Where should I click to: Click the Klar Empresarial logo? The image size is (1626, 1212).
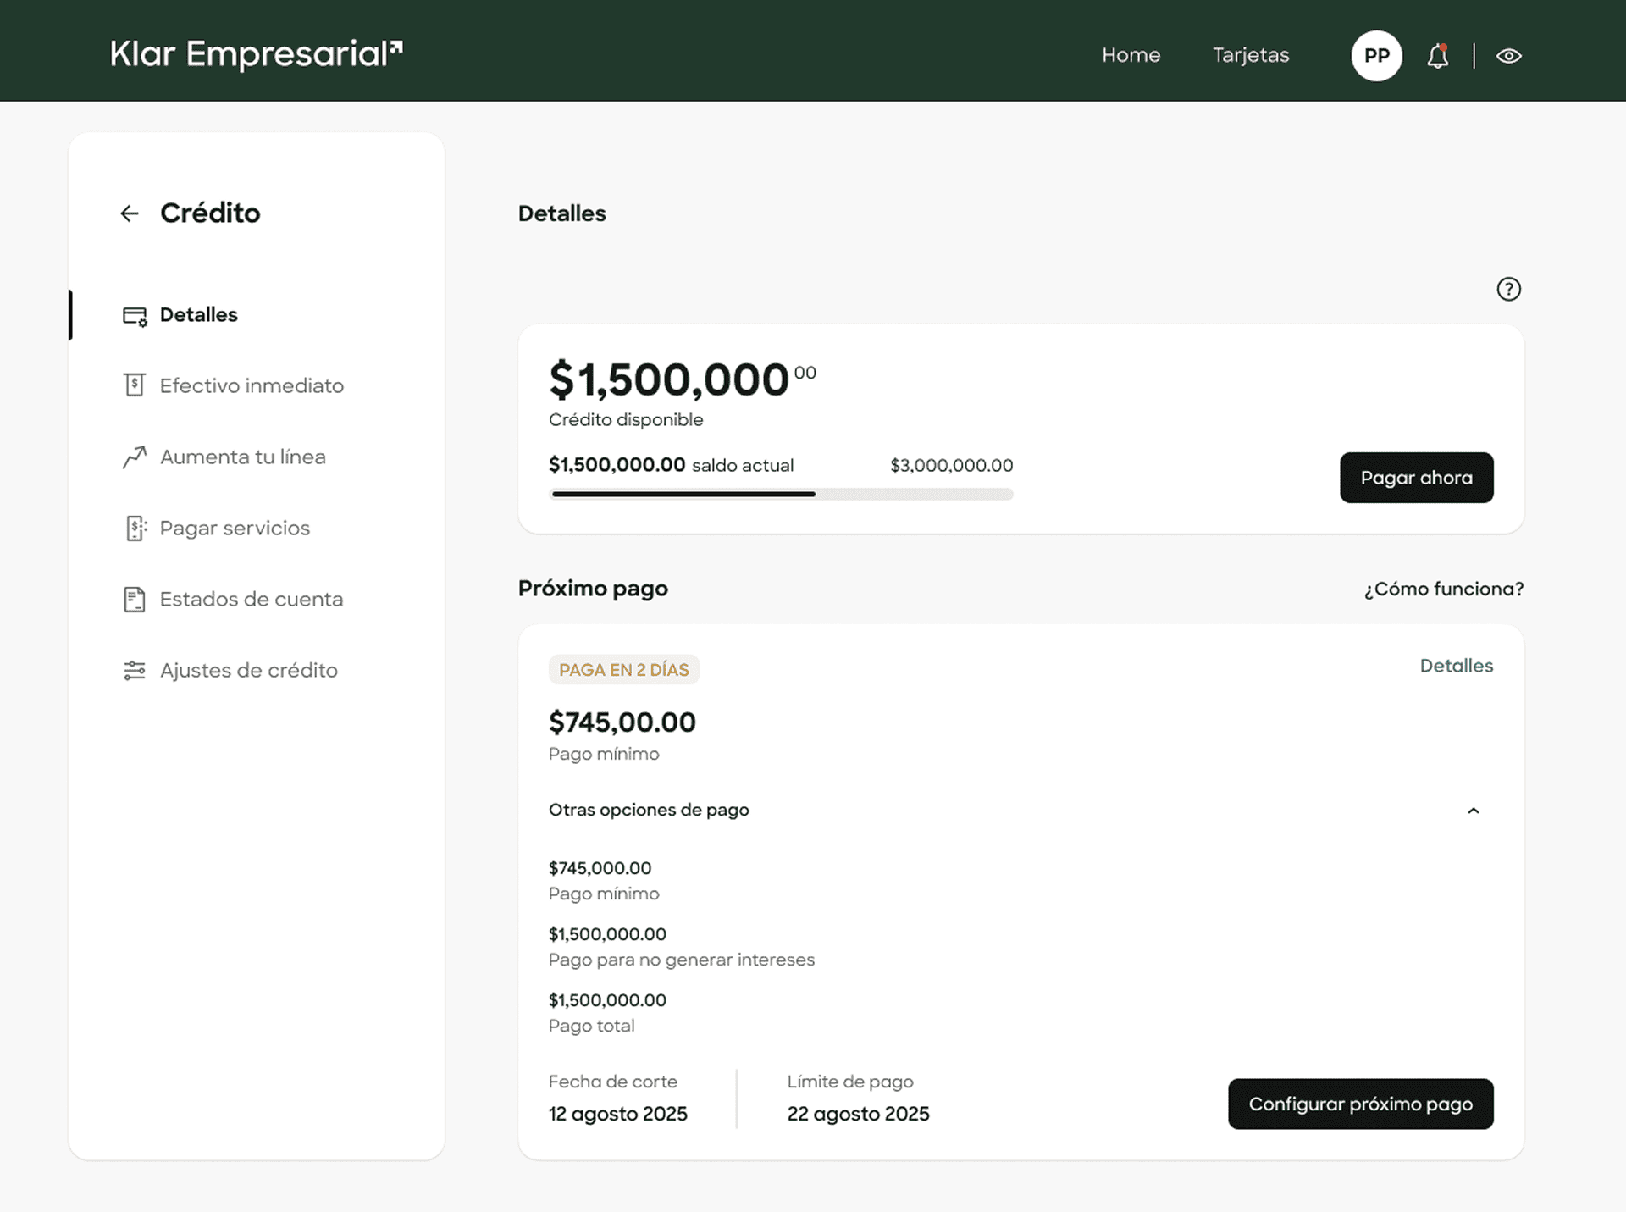pos(257,54)
